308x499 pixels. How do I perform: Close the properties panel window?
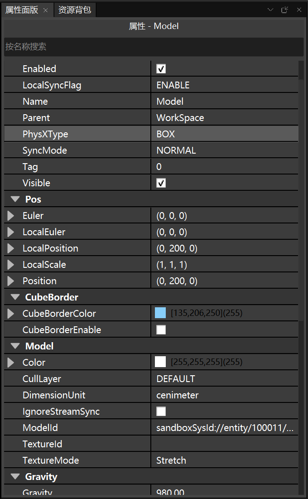tap(299, 10)
